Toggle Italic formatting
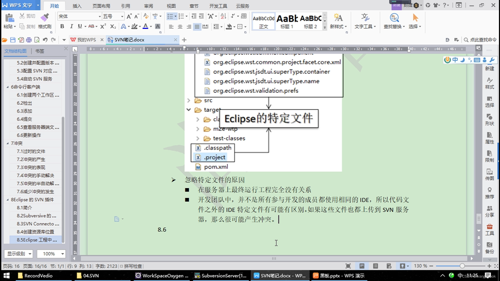 pyautogui.click(x=71, y=26)
